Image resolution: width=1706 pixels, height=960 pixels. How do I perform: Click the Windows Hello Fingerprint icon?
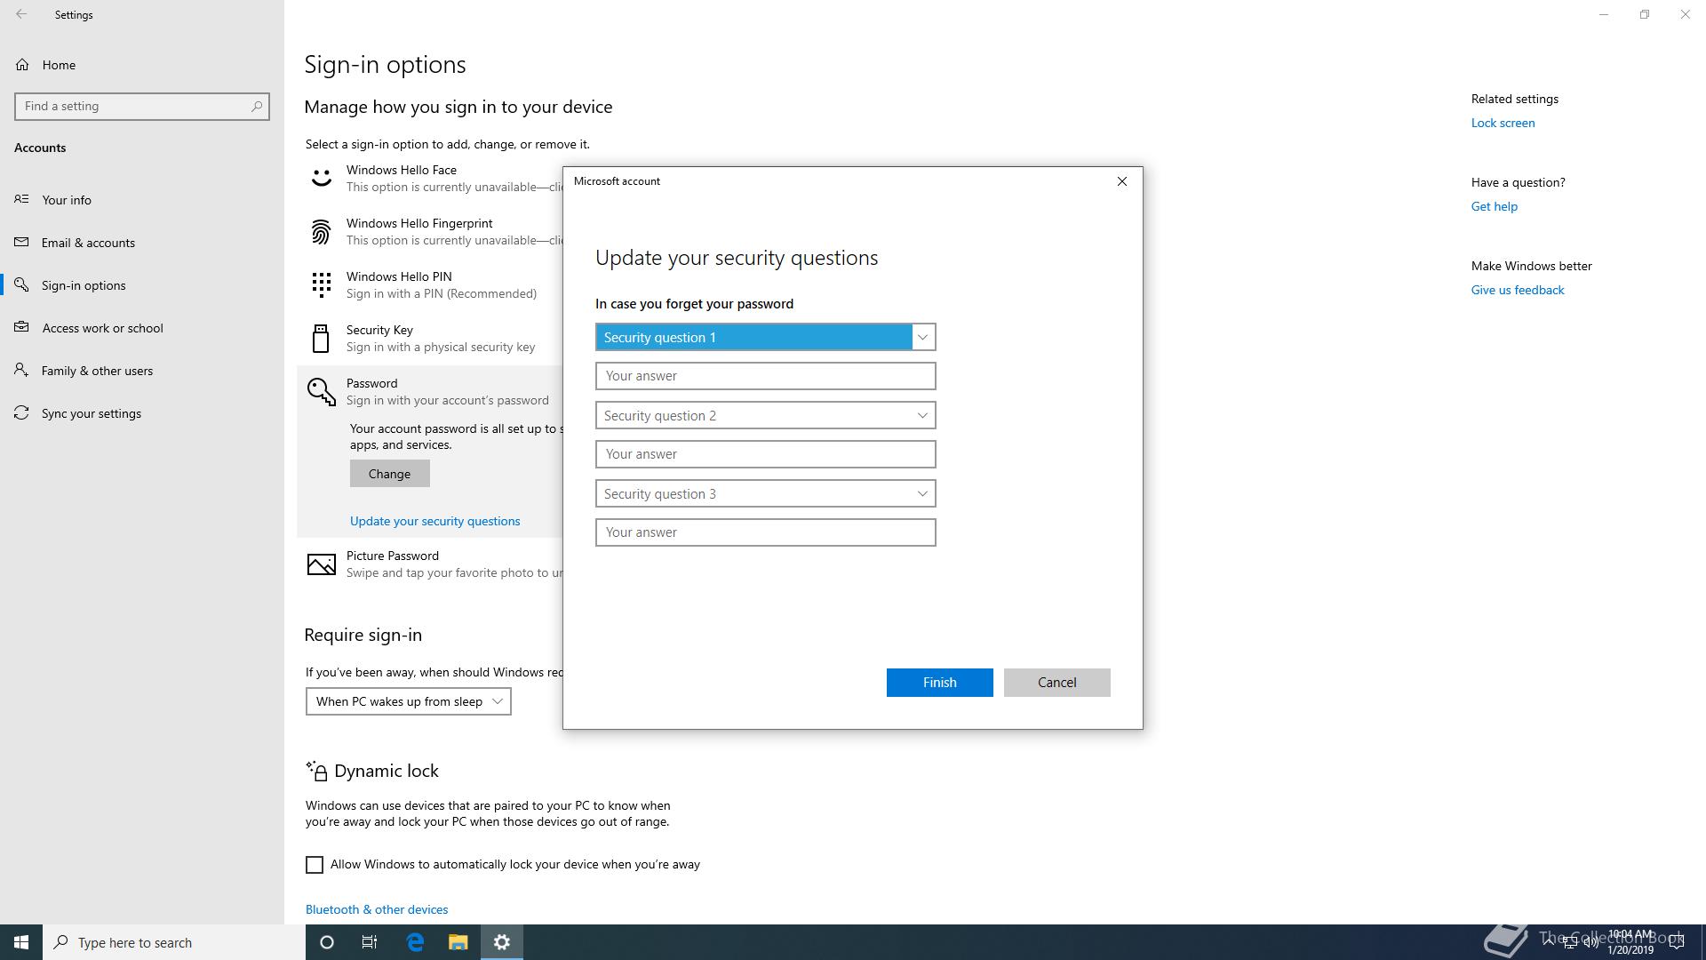point(321,232)
